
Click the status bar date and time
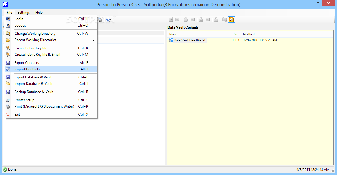pyautogui.click(x=313, y=170)
